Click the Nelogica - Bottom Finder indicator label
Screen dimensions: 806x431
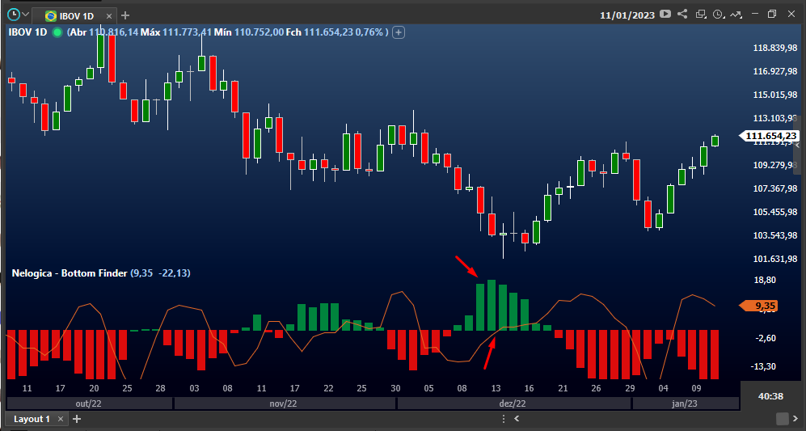(x=70, y=273)
